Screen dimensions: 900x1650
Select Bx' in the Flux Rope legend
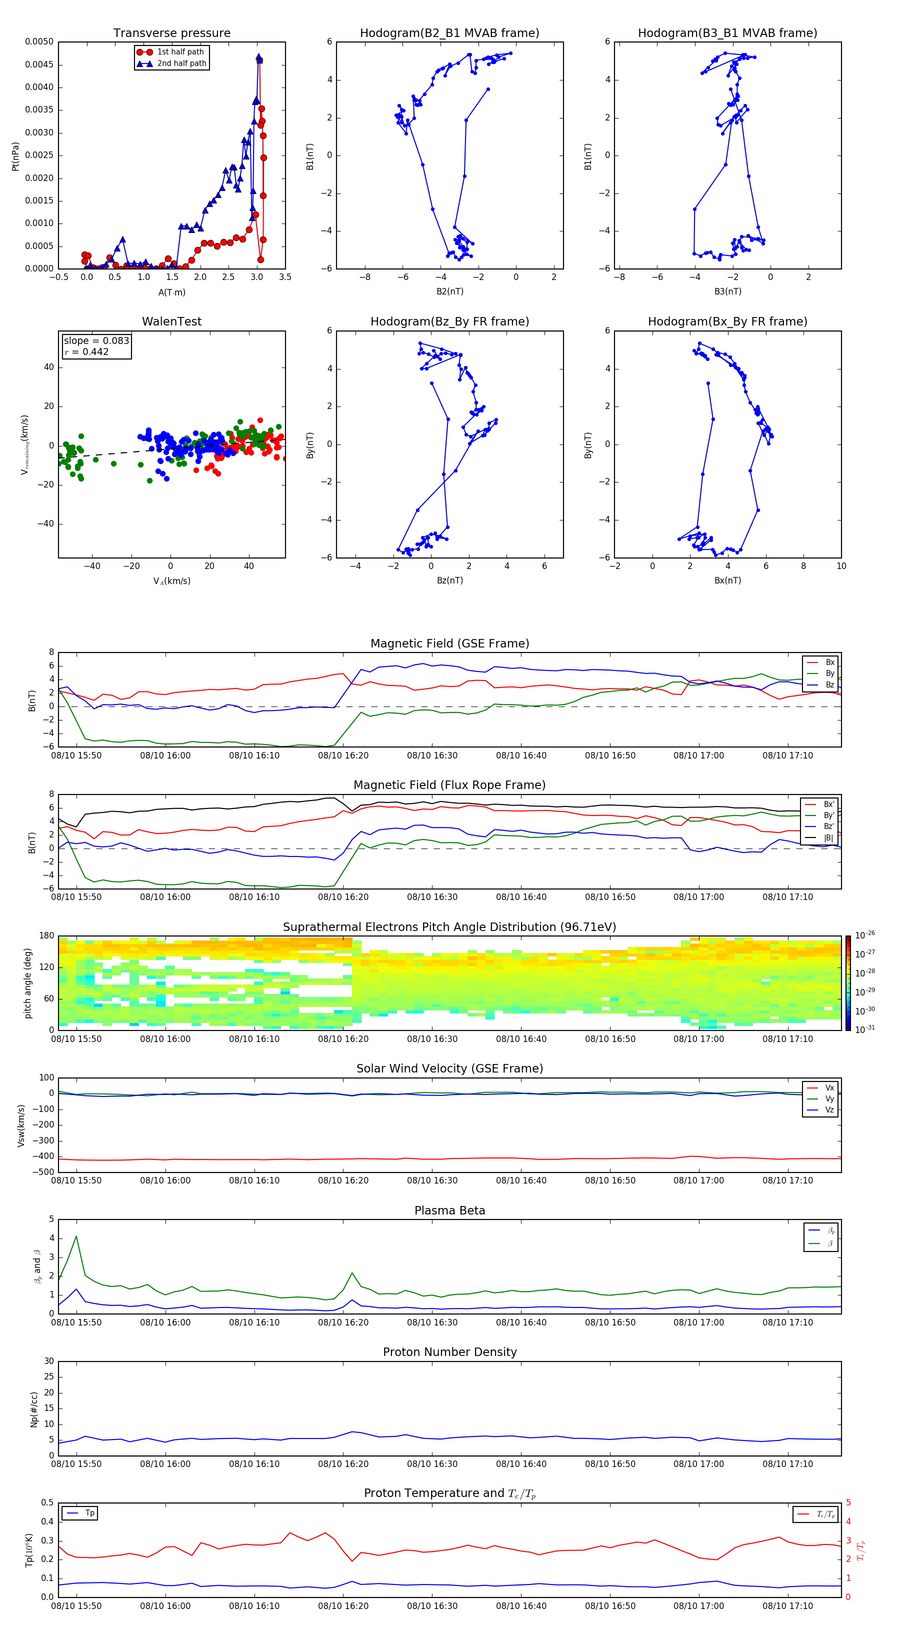[x=820, y=804]
